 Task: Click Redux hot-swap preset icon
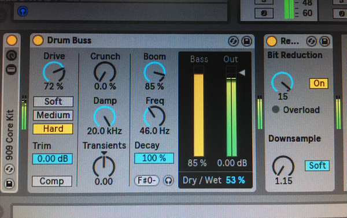(x=311, y=42)
